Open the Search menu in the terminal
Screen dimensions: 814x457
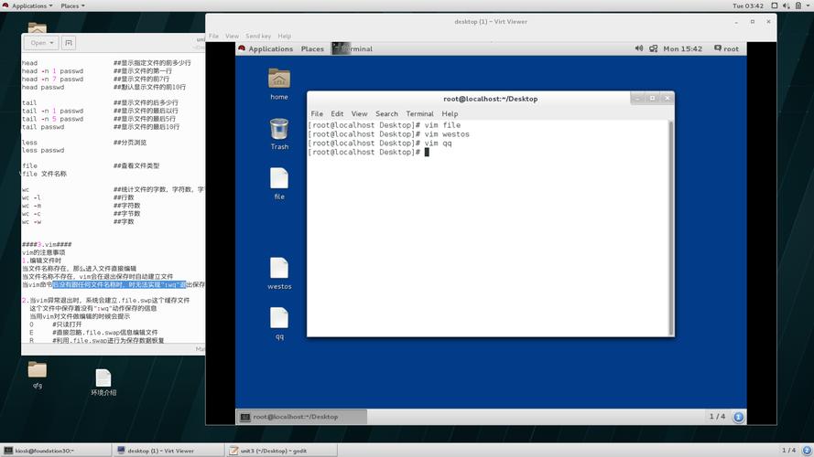(x=386, y=114)
